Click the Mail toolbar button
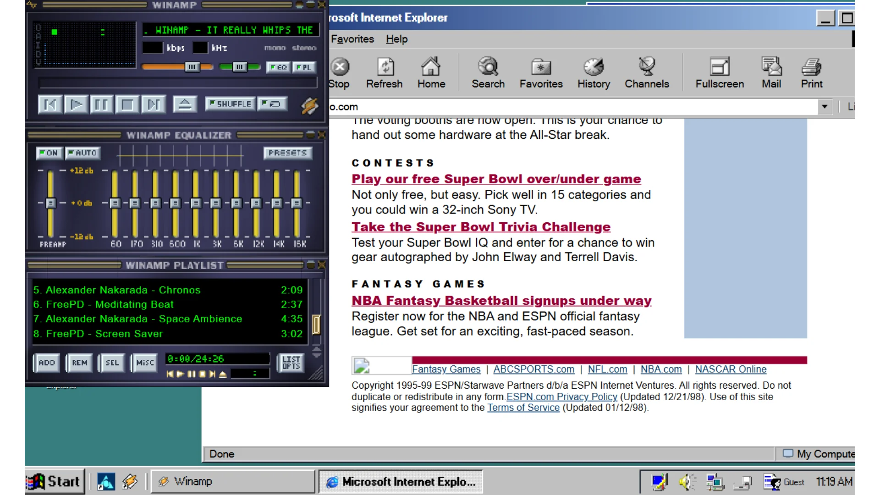880x495 pixels. tap(771, 73)
